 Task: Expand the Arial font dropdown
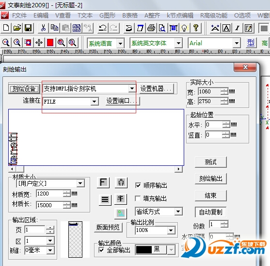[237, 43]
